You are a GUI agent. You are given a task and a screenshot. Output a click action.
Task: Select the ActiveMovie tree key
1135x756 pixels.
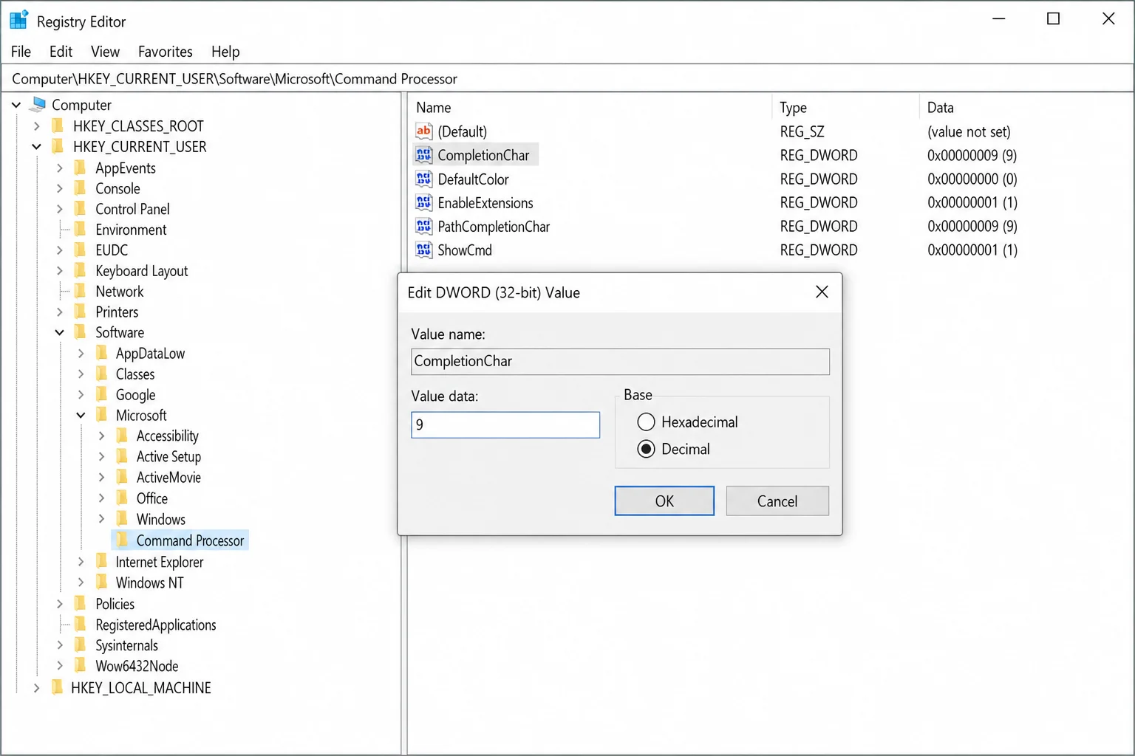pyautogui.click(x=168, y=477)
